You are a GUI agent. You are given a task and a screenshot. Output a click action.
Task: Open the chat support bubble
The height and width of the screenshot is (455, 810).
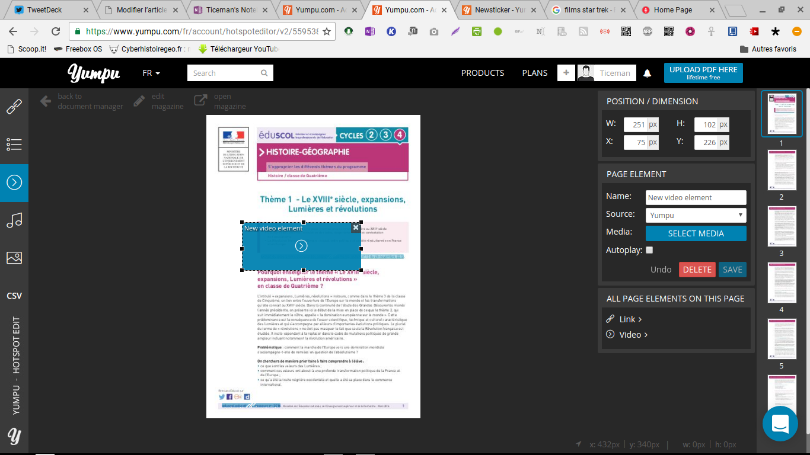coord(780,424)
